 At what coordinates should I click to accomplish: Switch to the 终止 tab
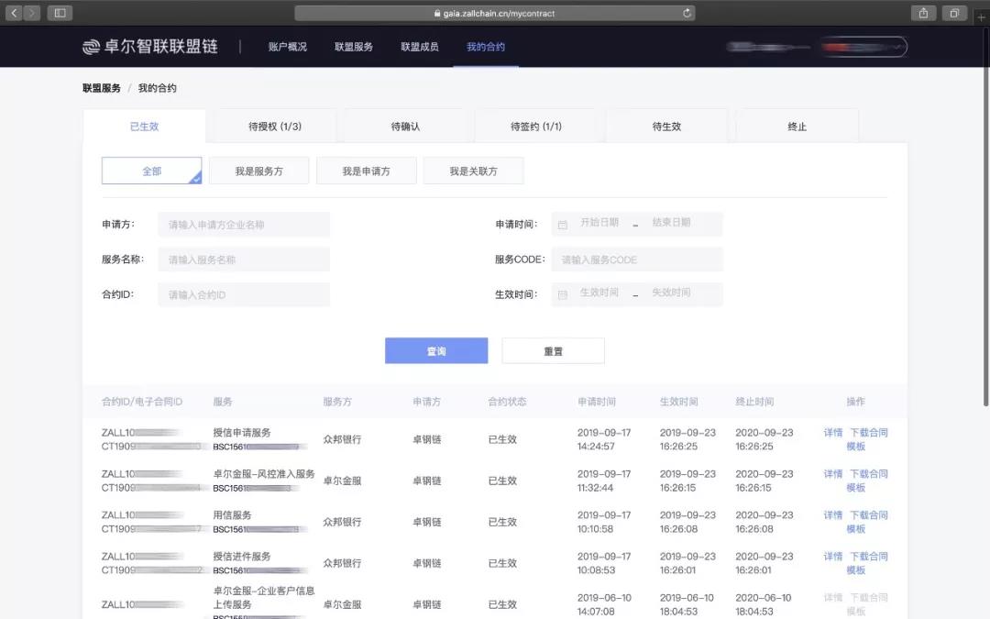(x=797, y=127)
